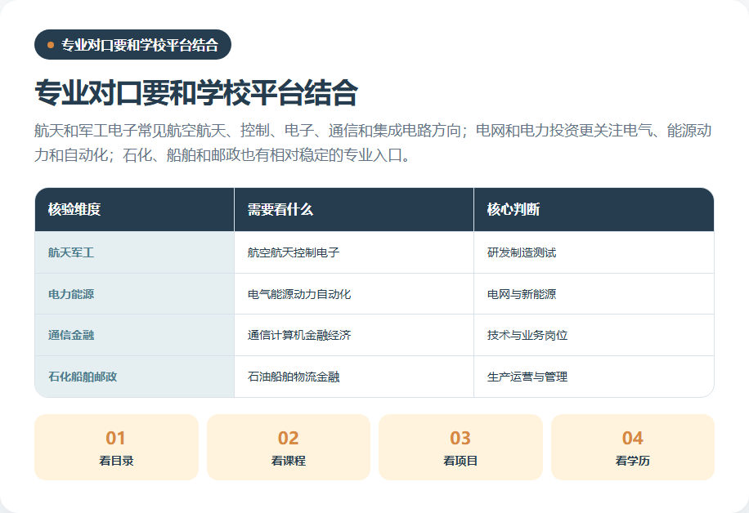This screenshot has height=513, width=749.
Task: Select the 航天军工 row label
Action: click(134, 252)
